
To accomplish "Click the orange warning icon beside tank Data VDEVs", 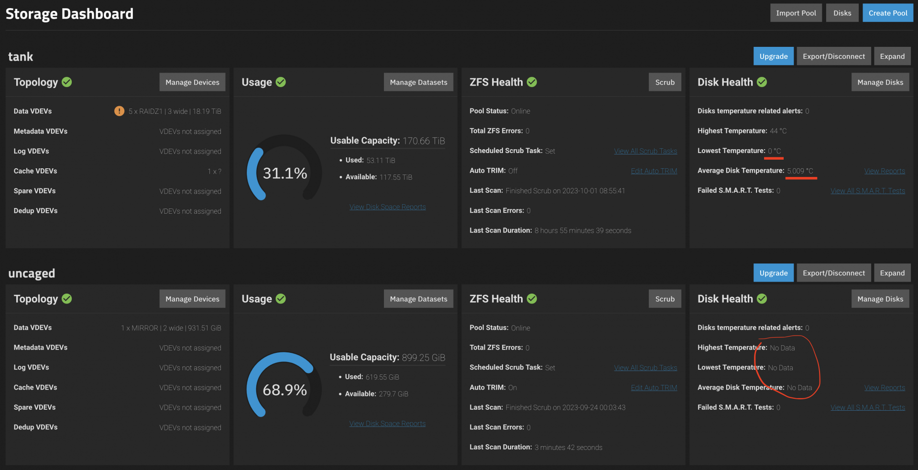I will (x=119, y=111).
